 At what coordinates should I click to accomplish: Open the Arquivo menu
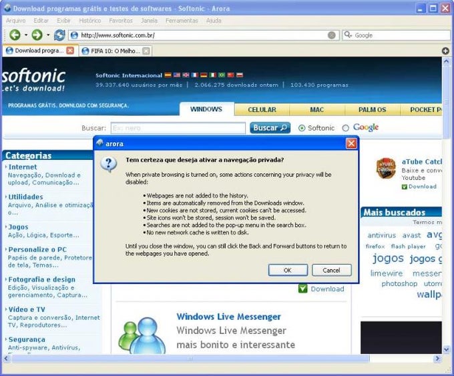tap(15, 21)
